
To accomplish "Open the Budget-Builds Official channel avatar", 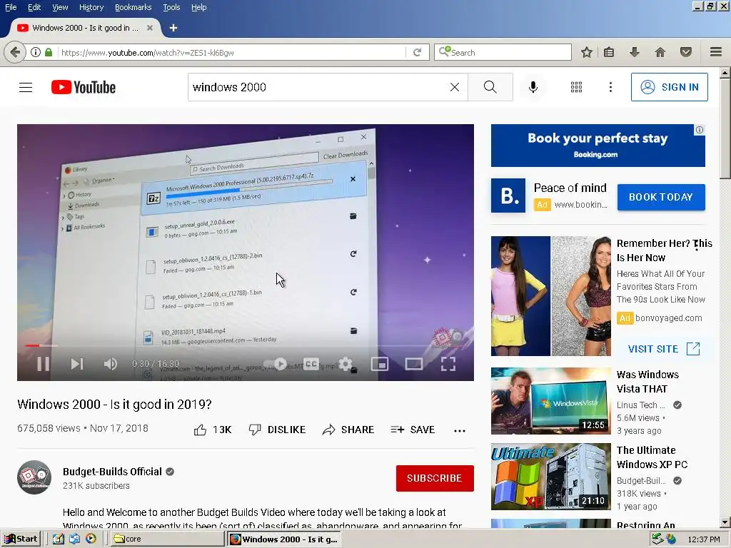I will [34, 477].
